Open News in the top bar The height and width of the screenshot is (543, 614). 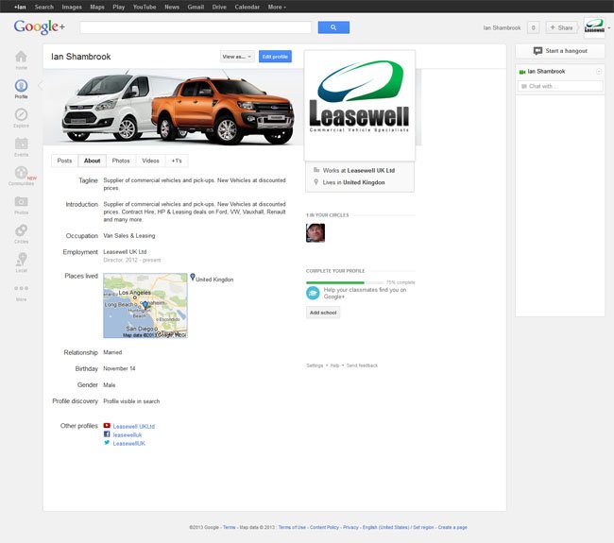pyautogui.click(x=172, y=7)
